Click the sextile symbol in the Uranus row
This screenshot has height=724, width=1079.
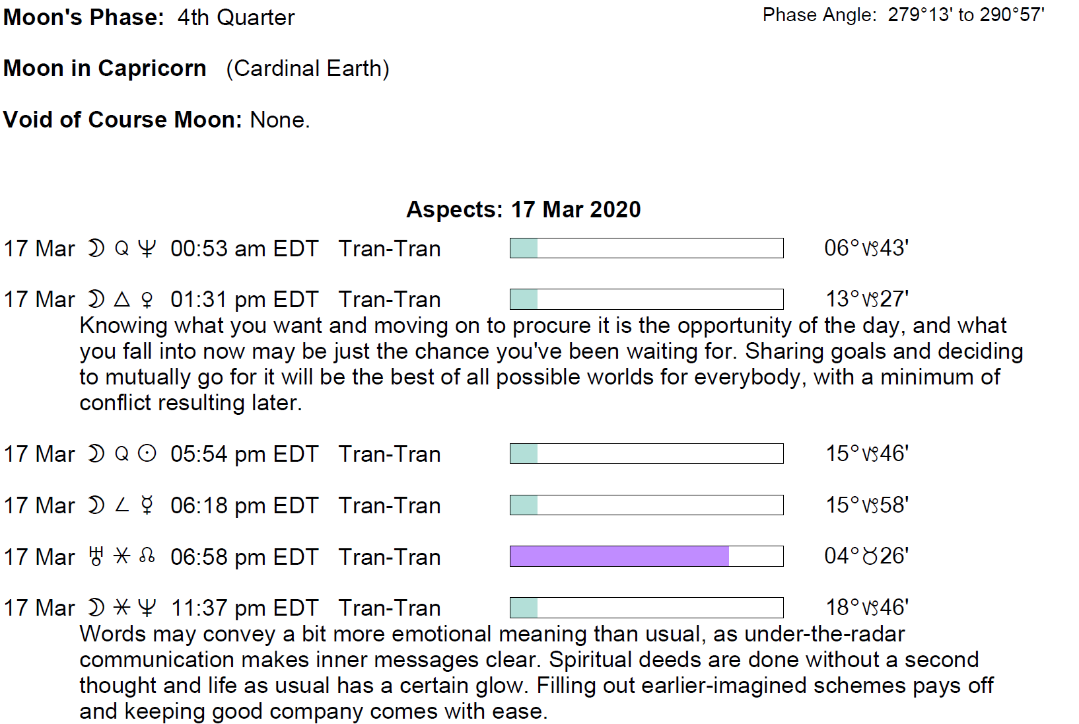pyautogui.click(x=122, y=556)
